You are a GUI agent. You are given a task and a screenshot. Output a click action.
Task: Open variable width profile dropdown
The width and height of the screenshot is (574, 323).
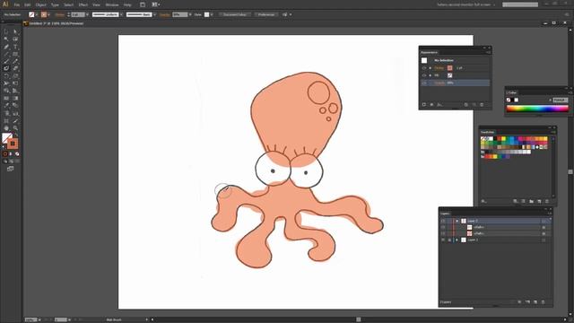pyautogui.click(x=121, y=14)
